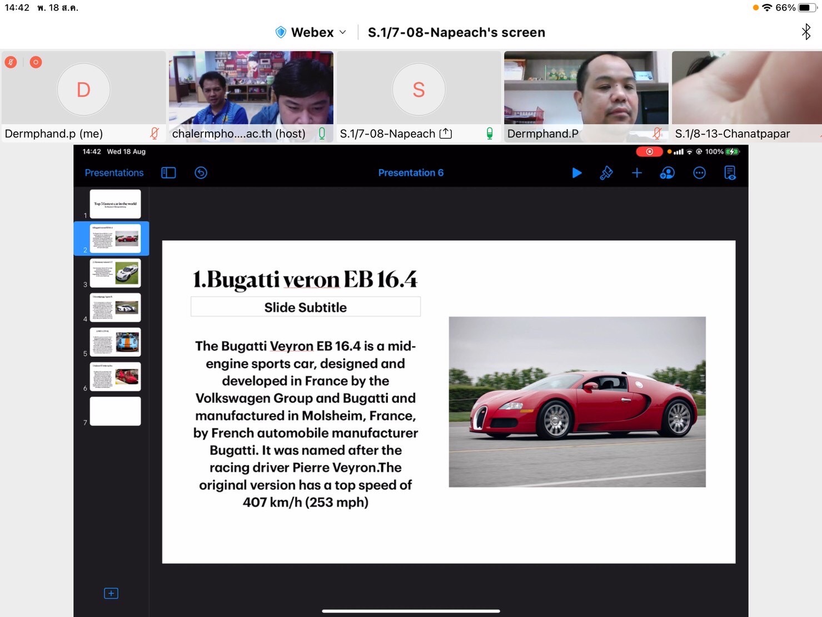
Task: Select slide 1 thumbnail
Action: pyautogui.click(x=115, y=204)
